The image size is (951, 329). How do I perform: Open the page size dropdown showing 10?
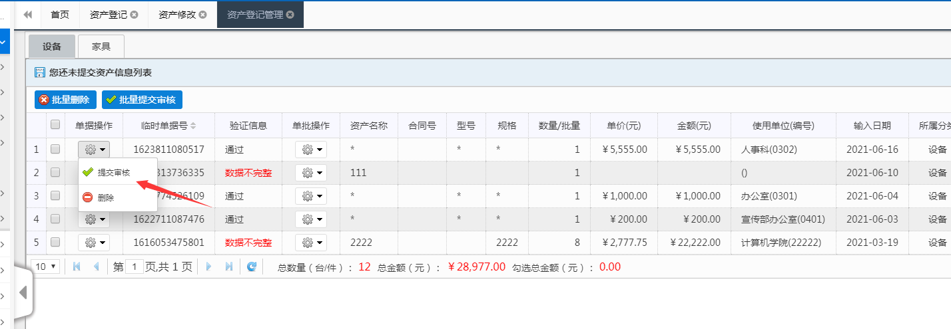[46, 267]
